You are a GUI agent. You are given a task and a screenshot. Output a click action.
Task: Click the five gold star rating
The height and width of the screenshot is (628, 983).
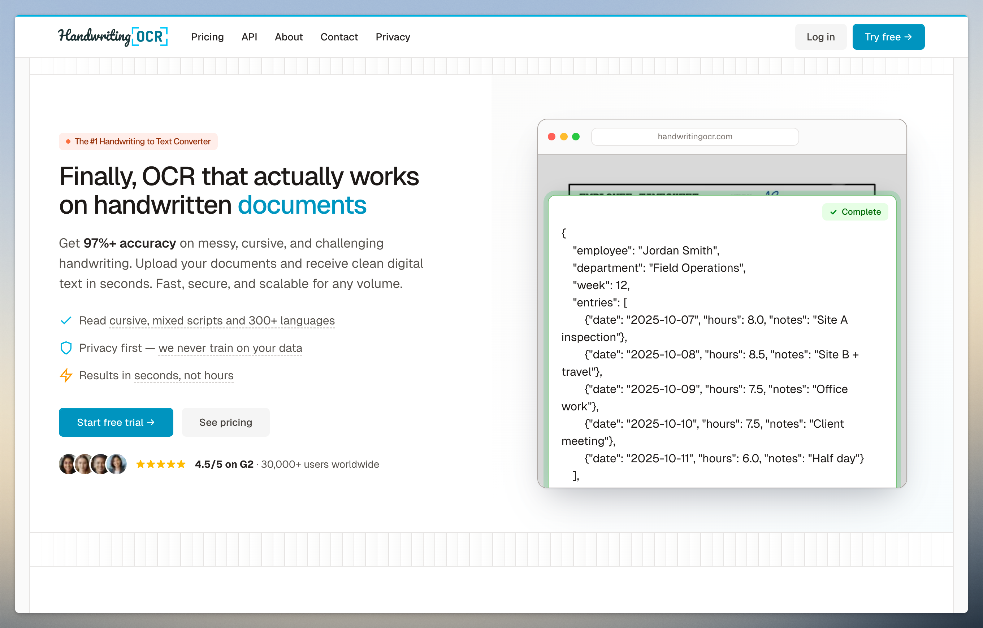point(161,464)
